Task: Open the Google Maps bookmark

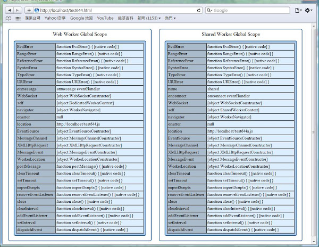Action: pyautogui.click(x=81, y=18)
